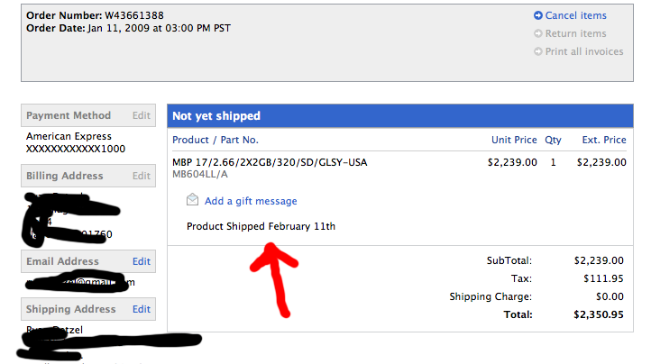This screenshot has height=364, width=651.
Task: Edit the Payment Method
Action: click(142, 115)
